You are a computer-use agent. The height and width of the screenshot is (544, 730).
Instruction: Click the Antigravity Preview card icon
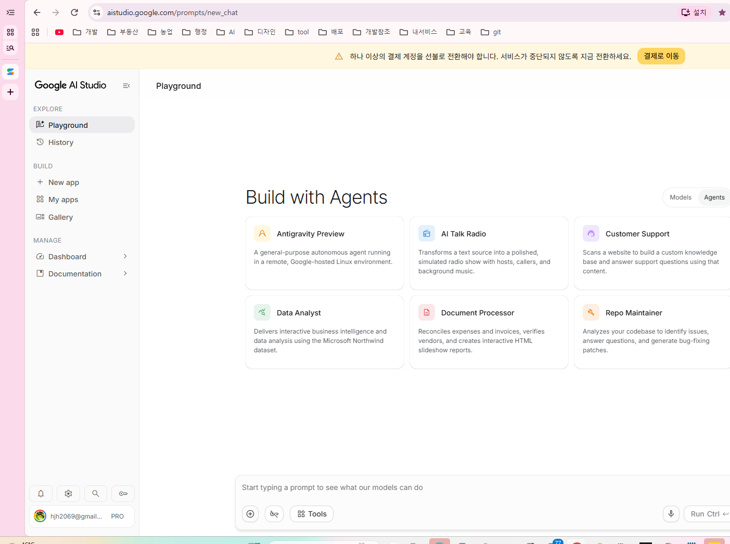point(262,234)
